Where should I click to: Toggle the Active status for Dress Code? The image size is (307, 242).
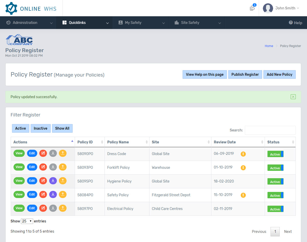[275, 154]
